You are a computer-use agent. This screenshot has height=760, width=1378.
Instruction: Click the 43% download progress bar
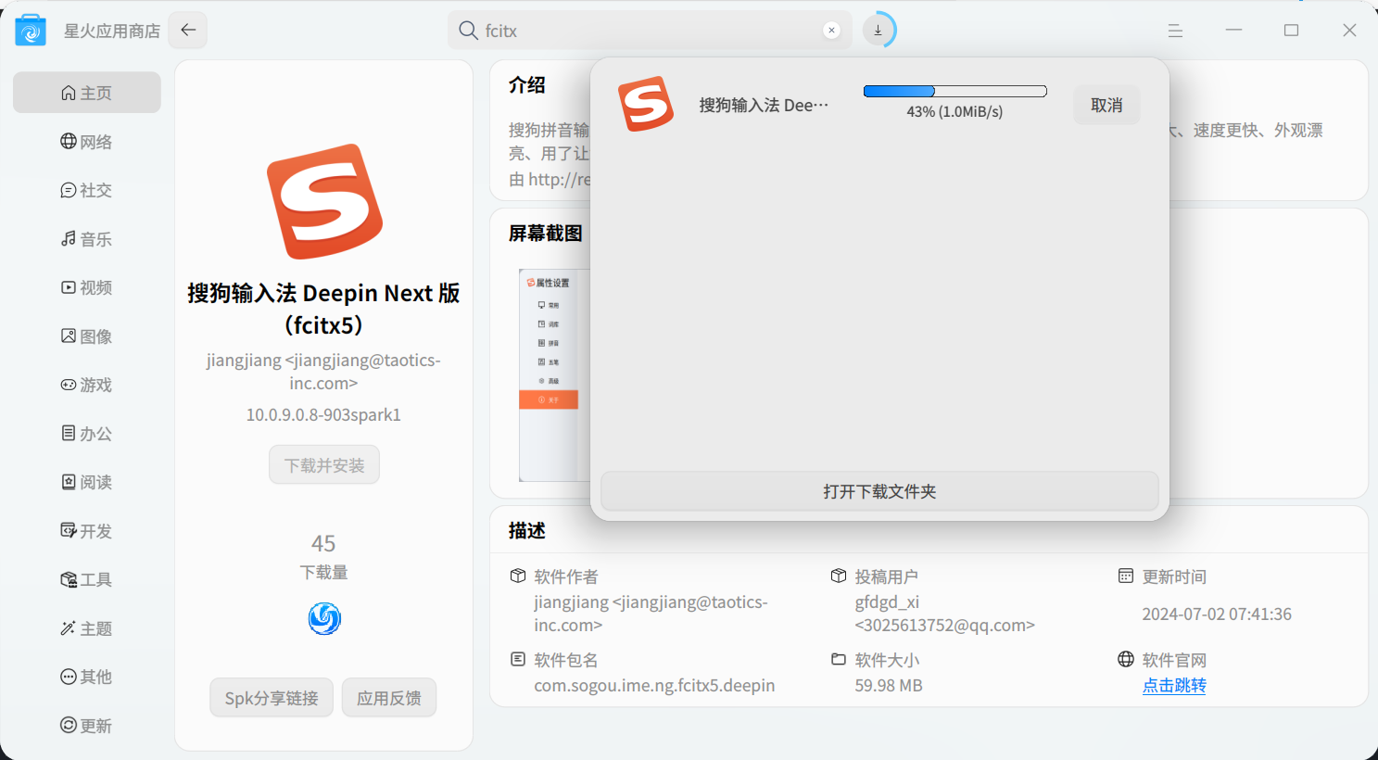(x=954, y=91)
